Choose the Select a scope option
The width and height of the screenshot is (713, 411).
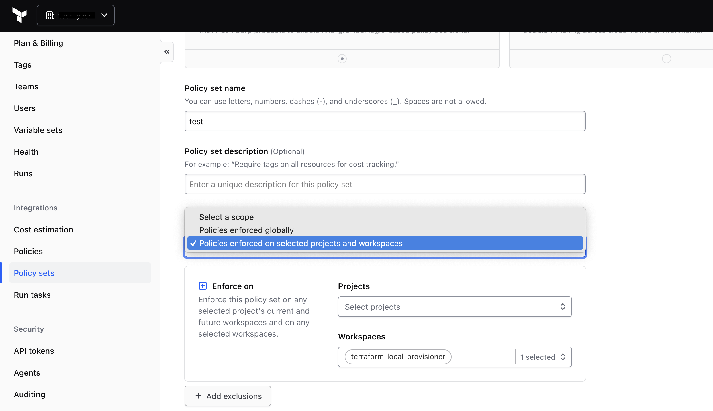pyautogui.click(x=226, y=217)
